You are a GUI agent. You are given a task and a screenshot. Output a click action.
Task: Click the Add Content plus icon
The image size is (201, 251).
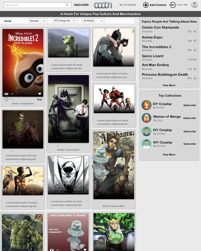click(x=146, y=5)
